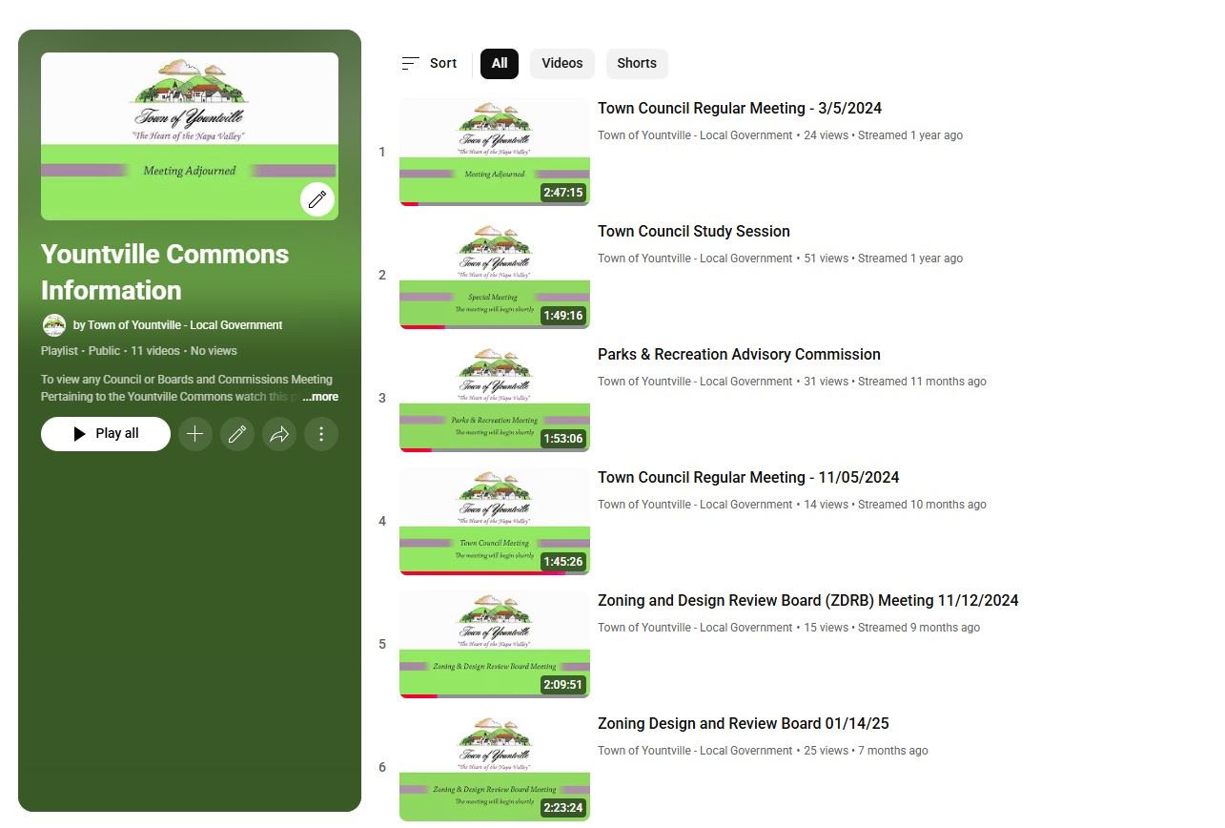The height and width of the screenshot is (828, 1225).
Task: Open Town Council Regular Meeting - 3/5/2024
Action: (x=739, y=109)
